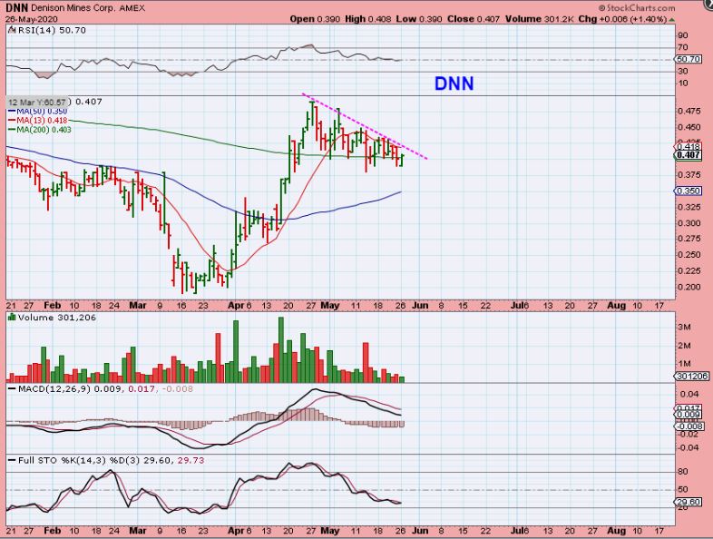Image resolution: width=713 pixels, height=539 pixels.
Task: Click the MACD(12,26,9) indicator label
Action: click(54, 389)
